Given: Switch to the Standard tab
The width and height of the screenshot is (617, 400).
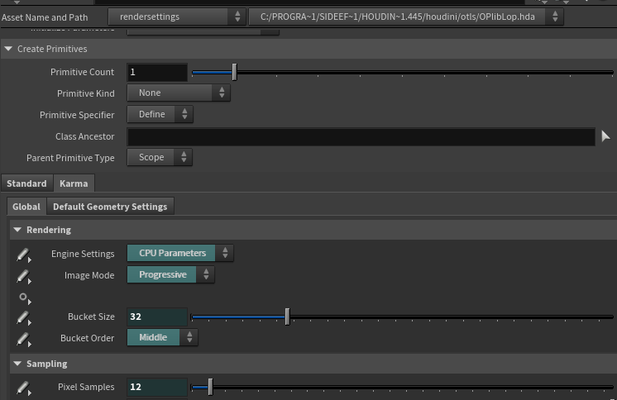Looking at the screenshot, I should (x=26, y=183).
